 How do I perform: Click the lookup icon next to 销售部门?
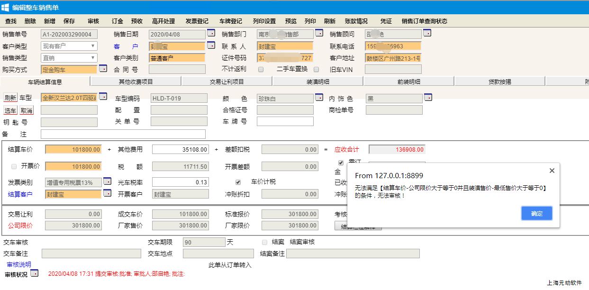pyautogui.click(x=319, y=33)
